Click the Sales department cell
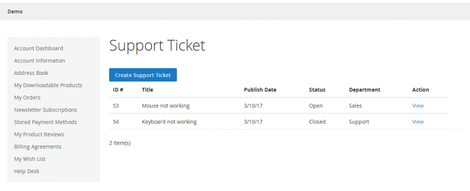The width and height of the screenshot is (470, 191). pos(355,106)
